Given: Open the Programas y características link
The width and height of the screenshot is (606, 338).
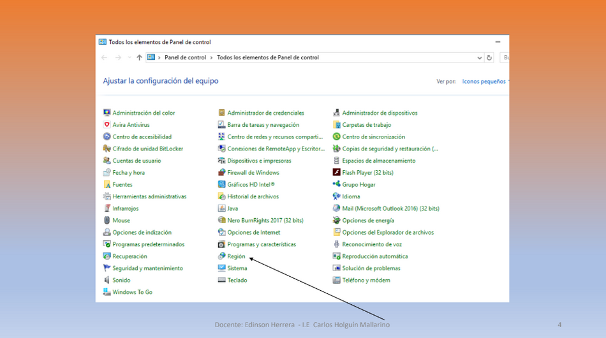Looking at the screenshot, I should coord(262,244).
